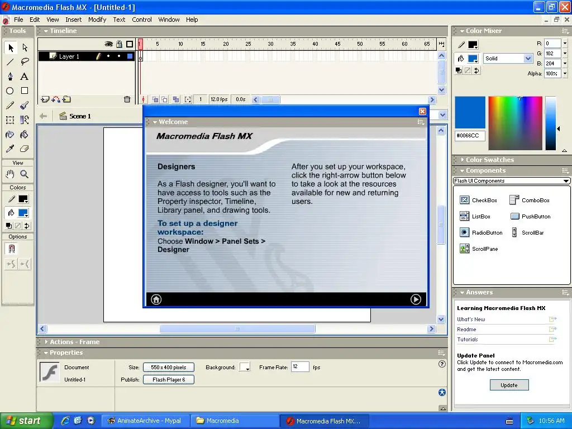Viewport: 572px width, 429px height.
Task: Select the Oval tool
Action: (10, 91)
